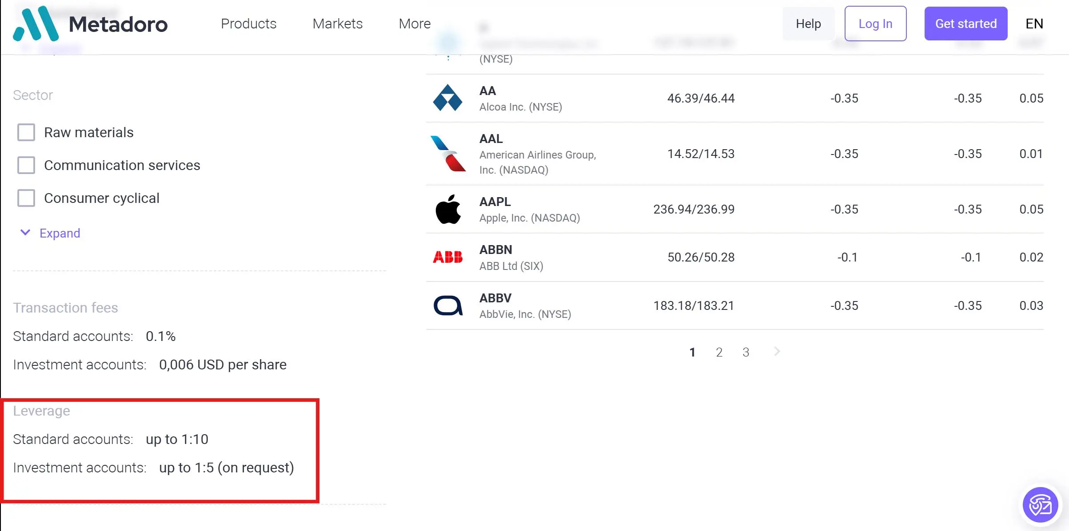Select the 14.52/14.53 price quote

tap(701, 154)
